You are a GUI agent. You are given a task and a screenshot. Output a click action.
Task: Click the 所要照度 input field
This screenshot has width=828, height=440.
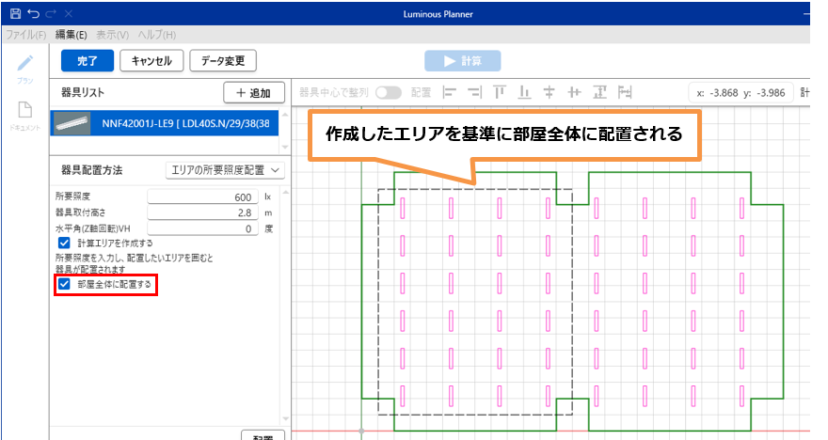202,197
